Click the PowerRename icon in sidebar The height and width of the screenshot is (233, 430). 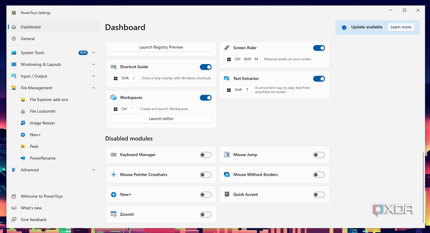pyautogui.click(x=23, y=158)
